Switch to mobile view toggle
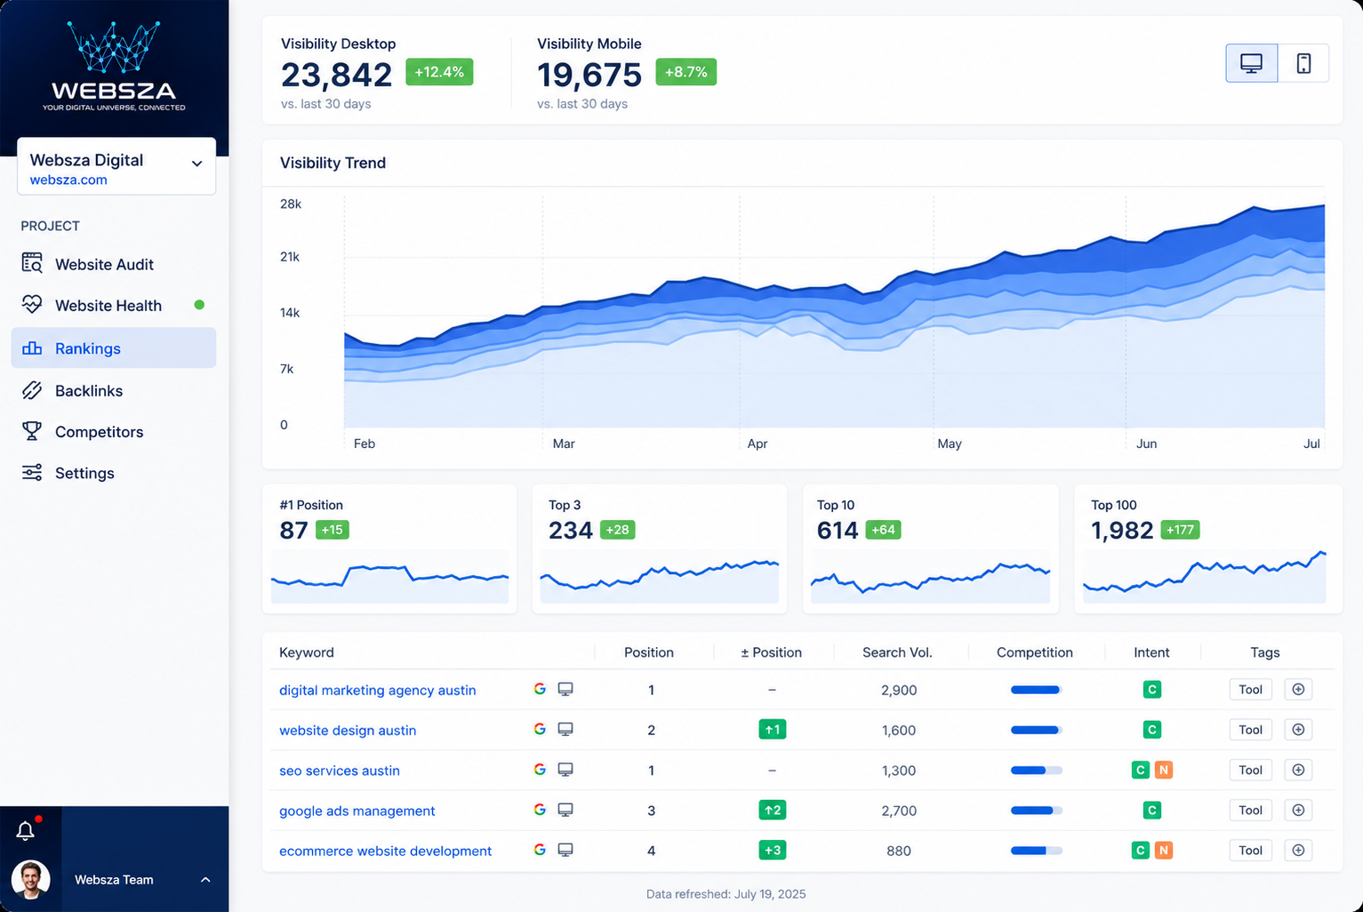 point(1303,63)
